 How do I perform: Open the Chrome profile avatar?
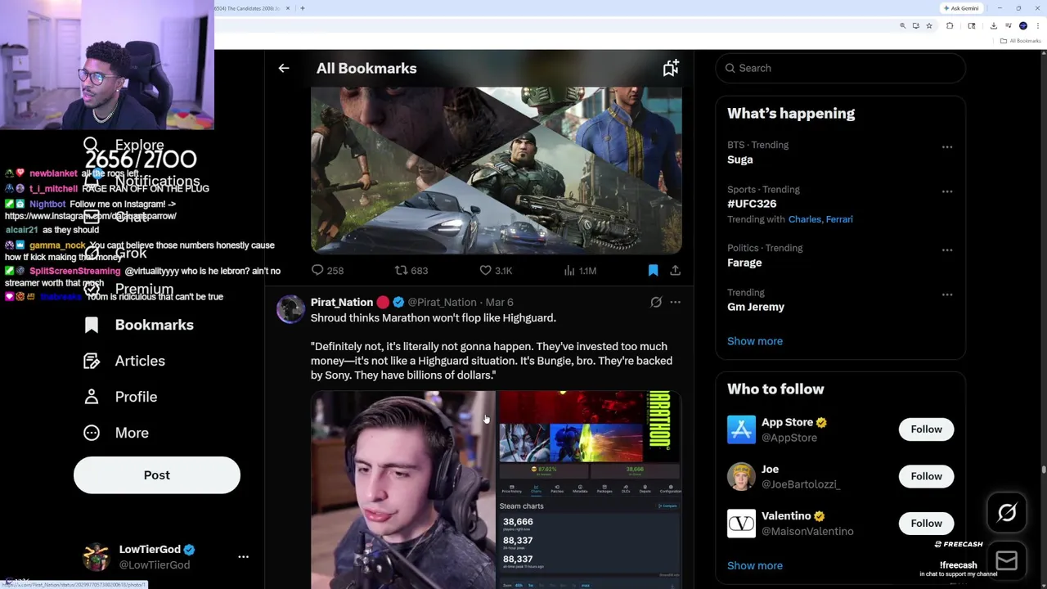click(1023, 25)
